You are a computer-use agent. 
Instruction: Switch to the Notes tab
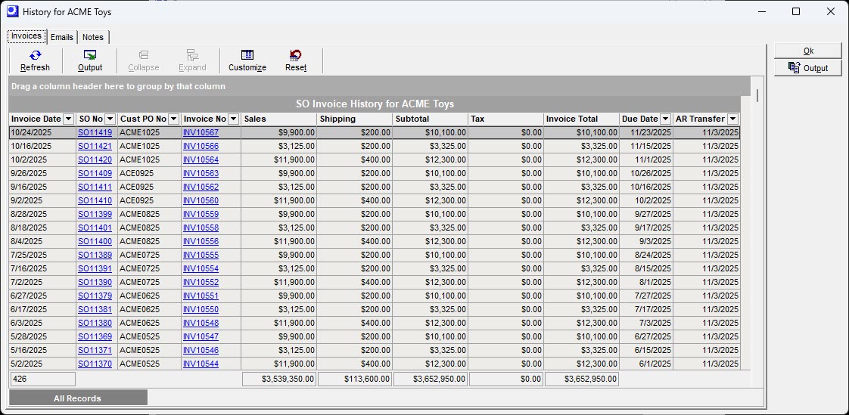pos(93,37)
